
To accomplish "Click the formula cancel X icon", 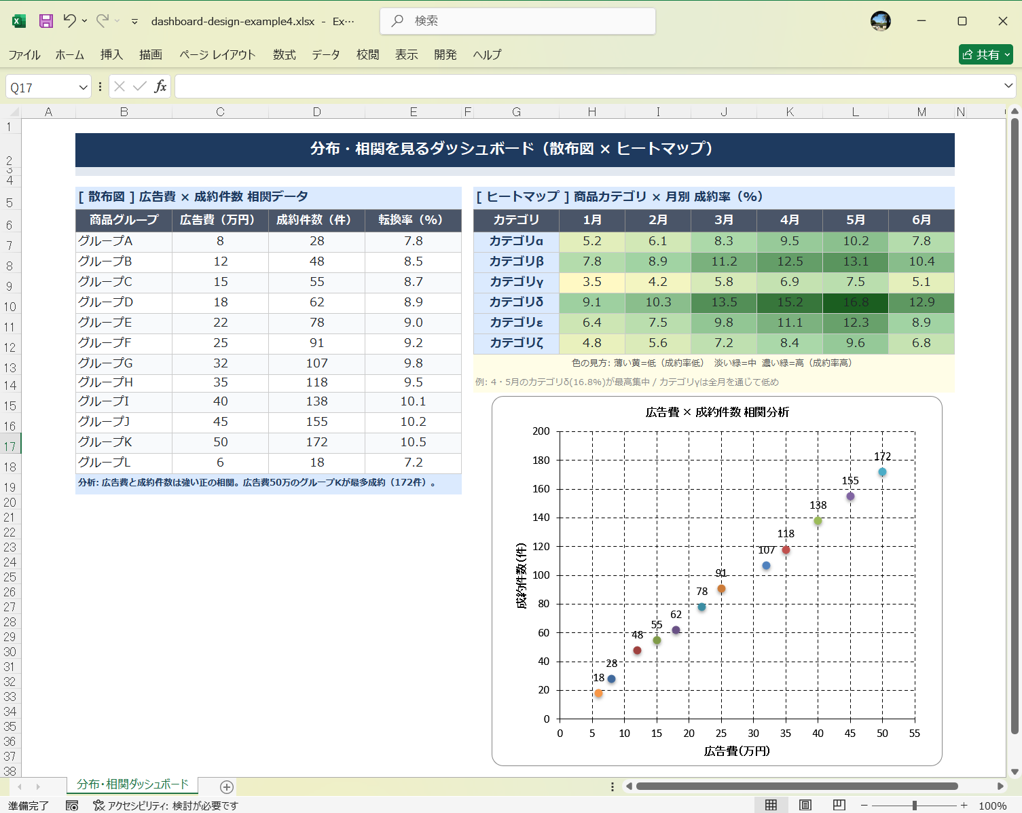I will point(120,86).
